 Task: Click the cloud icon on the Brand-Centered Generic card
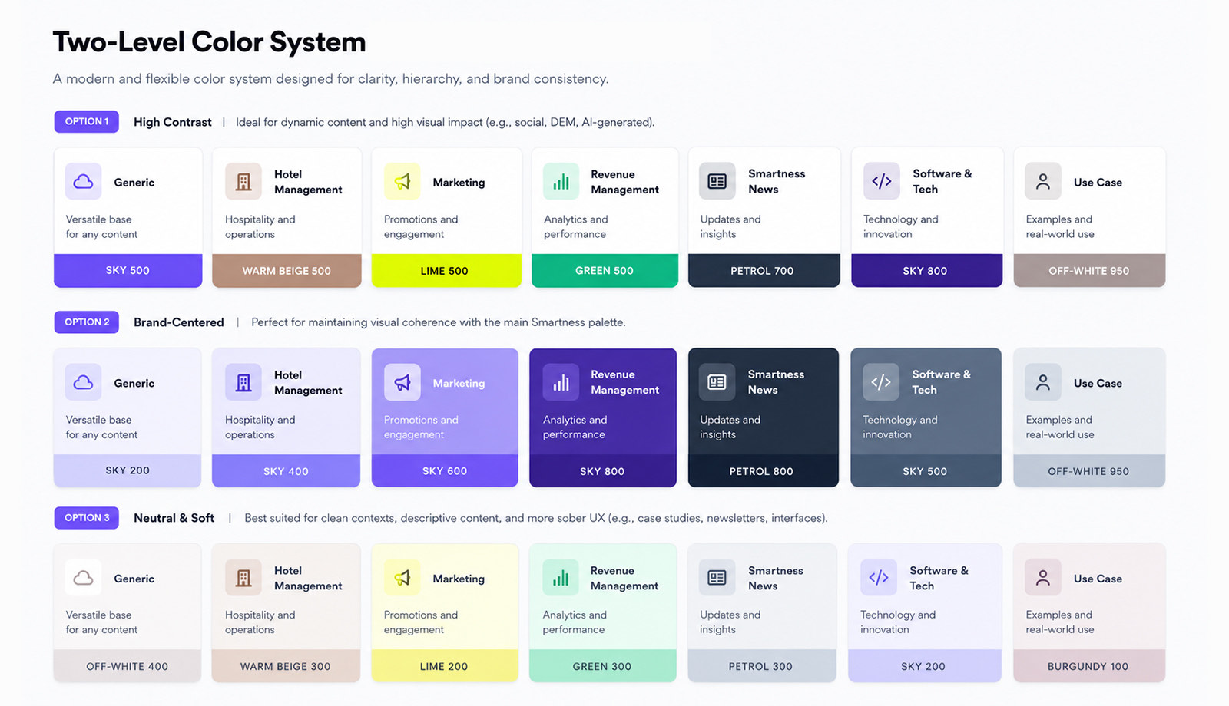click(x=83, y=382)
